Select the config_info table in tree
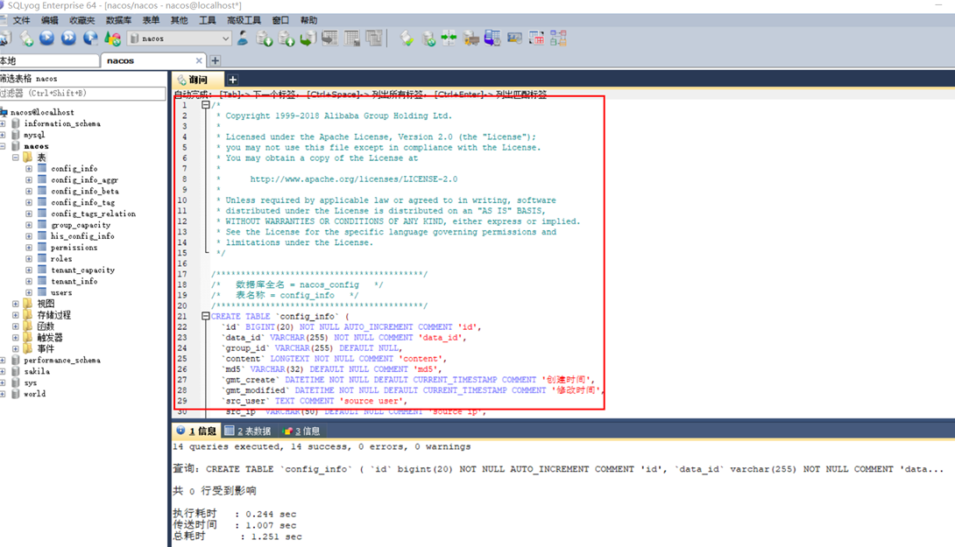 [74, 169]
